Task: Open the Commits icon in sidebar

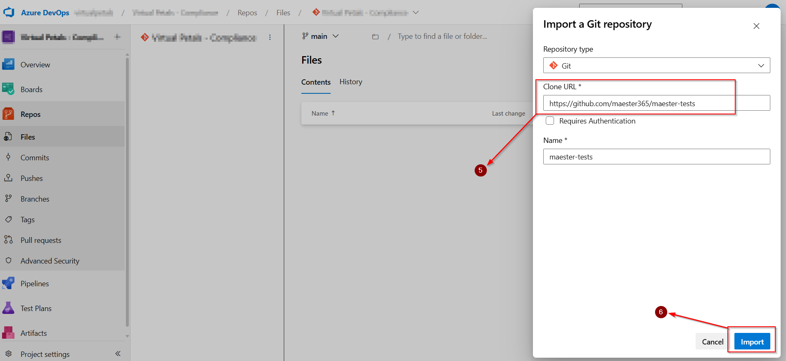Action: [8, 157]
